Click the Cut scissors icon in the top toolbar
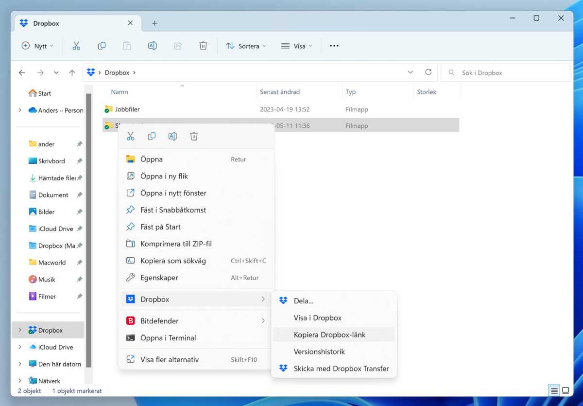Image resolution: width=583 pixels, height=406 pixels. pos(76,46)
